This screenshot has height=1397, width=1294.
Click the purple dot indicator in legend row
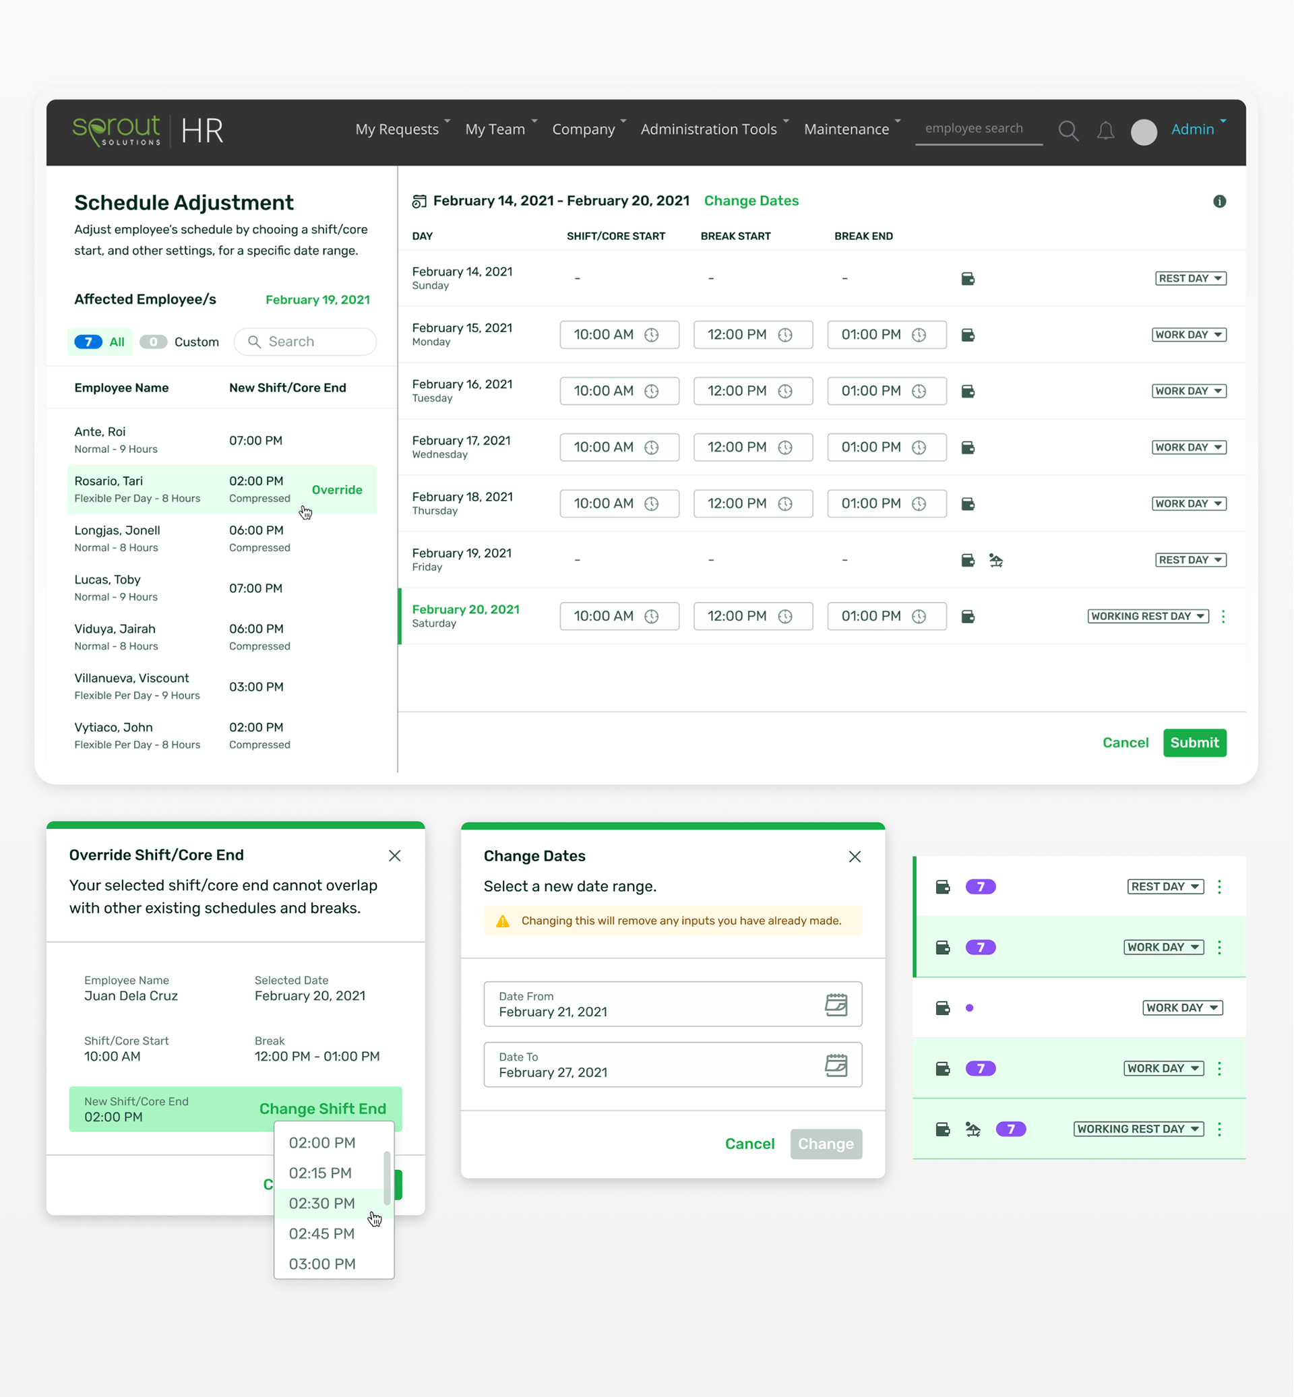969,1007
